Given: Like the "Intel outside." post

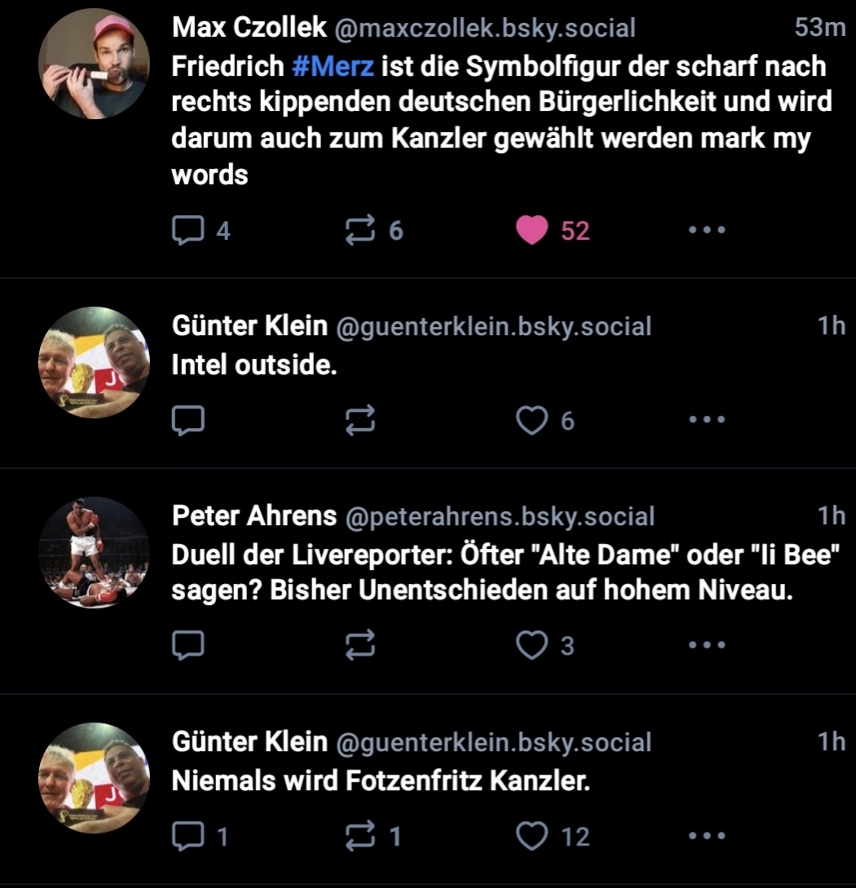Looking at the screenshot, I should click(532, 420).
